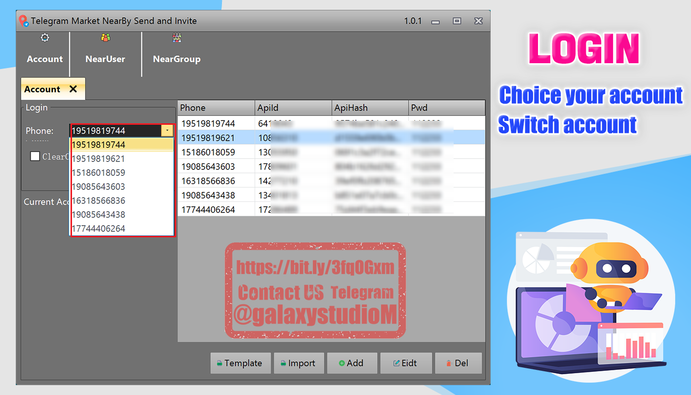Close the Account tab with X
691x395 pixels.
(x=73, y=89)
